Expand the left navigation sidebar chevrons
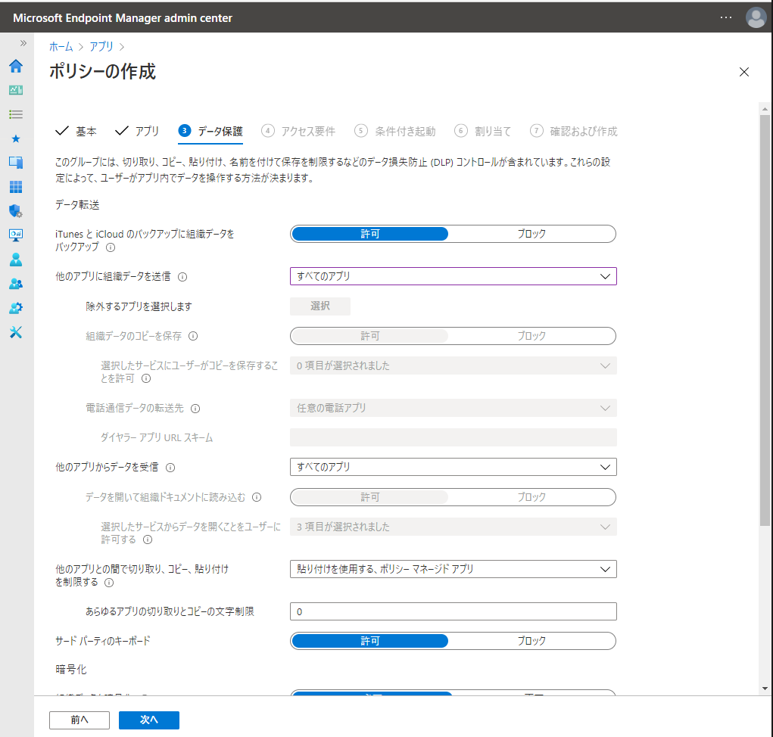The width and height of the screenshot is (773, 737). click(x=23, y=43)
